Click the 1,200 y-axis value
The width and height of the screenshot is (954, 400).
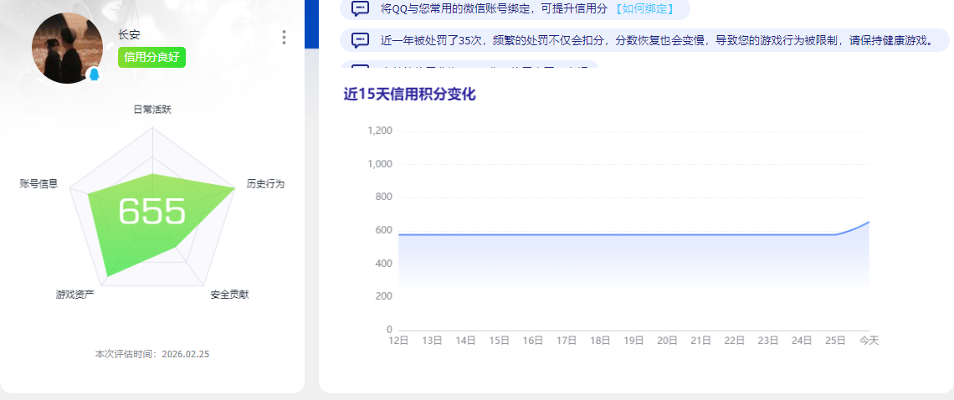pos(380,131)
